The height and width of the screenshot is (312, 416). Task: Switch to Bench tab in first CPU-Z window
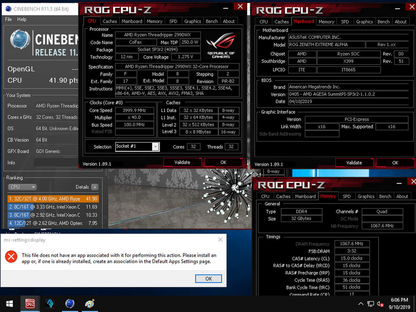212,21
